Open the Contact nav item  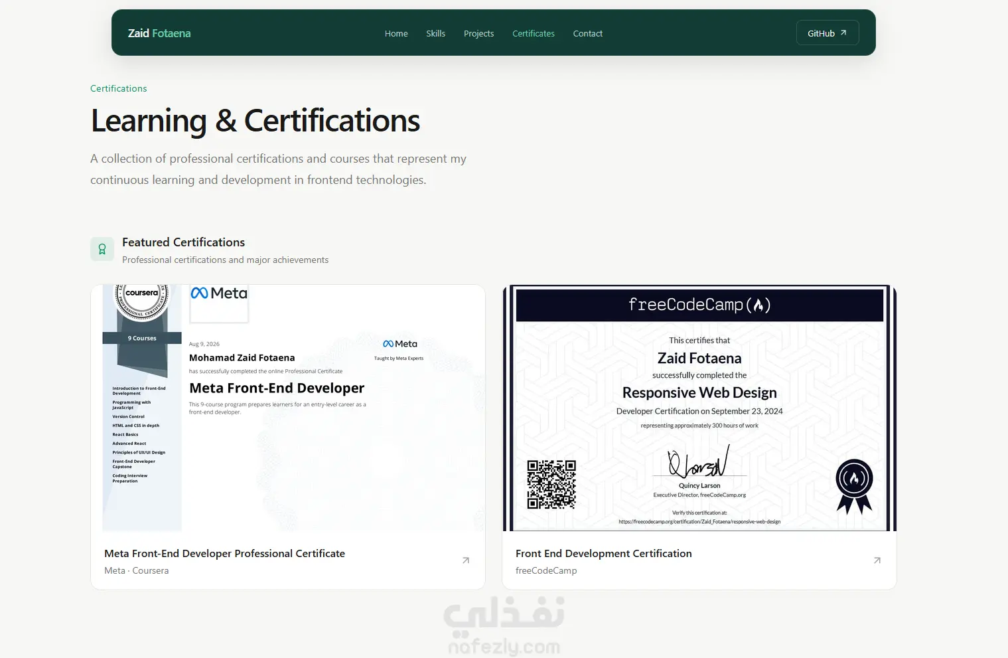point(588,33)
